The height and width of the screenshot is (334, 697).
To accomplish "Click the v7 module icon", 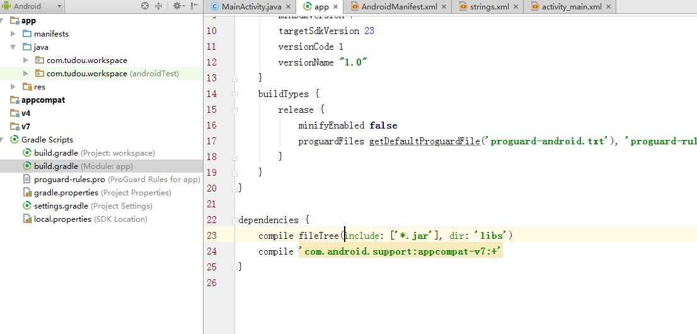I will (x=14, y=126).
